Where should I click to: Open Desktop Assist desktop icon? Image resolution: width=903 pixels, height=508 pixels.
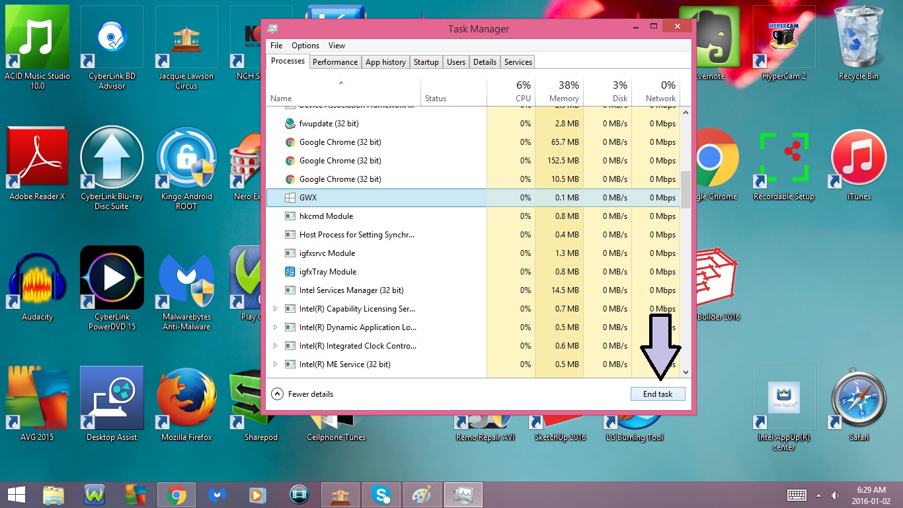tap(112, 405)
